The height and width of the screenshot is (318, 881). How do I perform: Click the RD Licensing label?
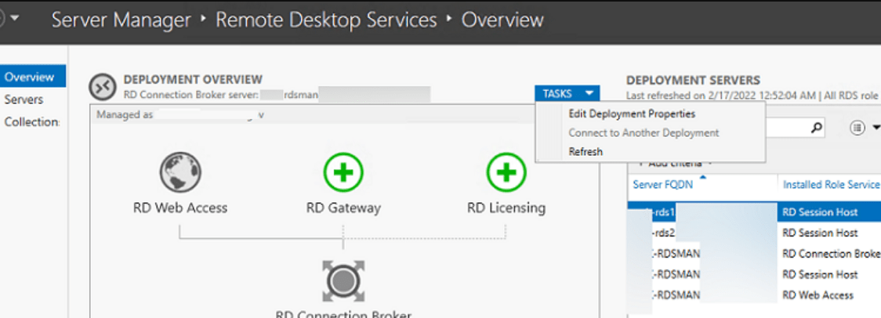506,208
